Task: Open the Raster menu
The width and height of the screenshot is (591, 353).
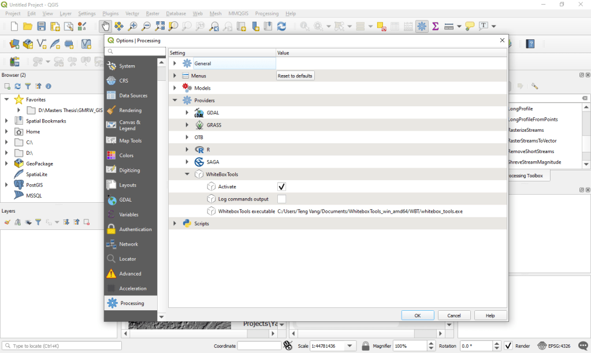Action: click(153, 13)
